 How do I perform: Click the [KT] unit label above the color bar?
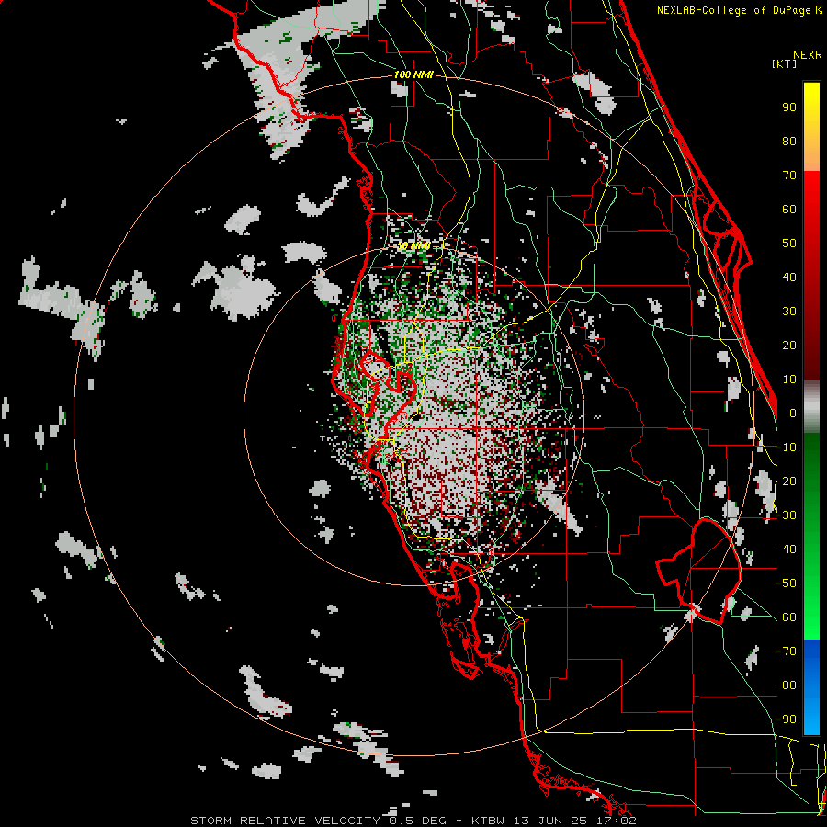click(785, 63)
